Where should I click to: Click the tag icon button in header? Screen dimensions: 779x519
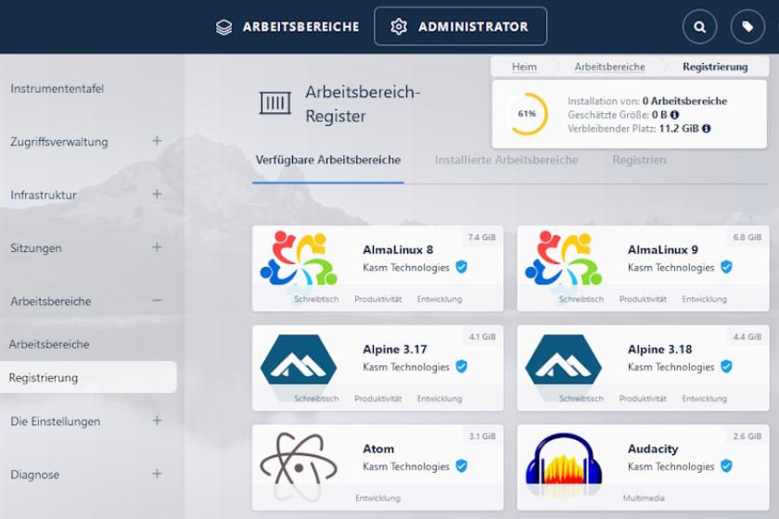click(x=747, y=27)
